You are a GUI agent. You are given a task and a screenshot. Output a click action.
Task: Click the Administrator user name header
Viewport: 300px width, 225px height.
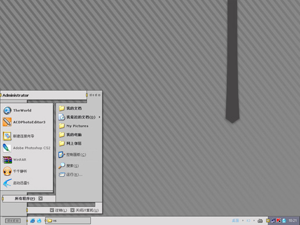[x=16, y=95]
